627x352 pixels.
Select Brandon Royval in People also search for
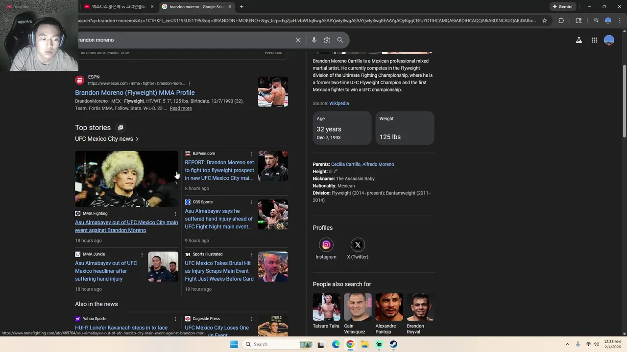pos(420,314)
